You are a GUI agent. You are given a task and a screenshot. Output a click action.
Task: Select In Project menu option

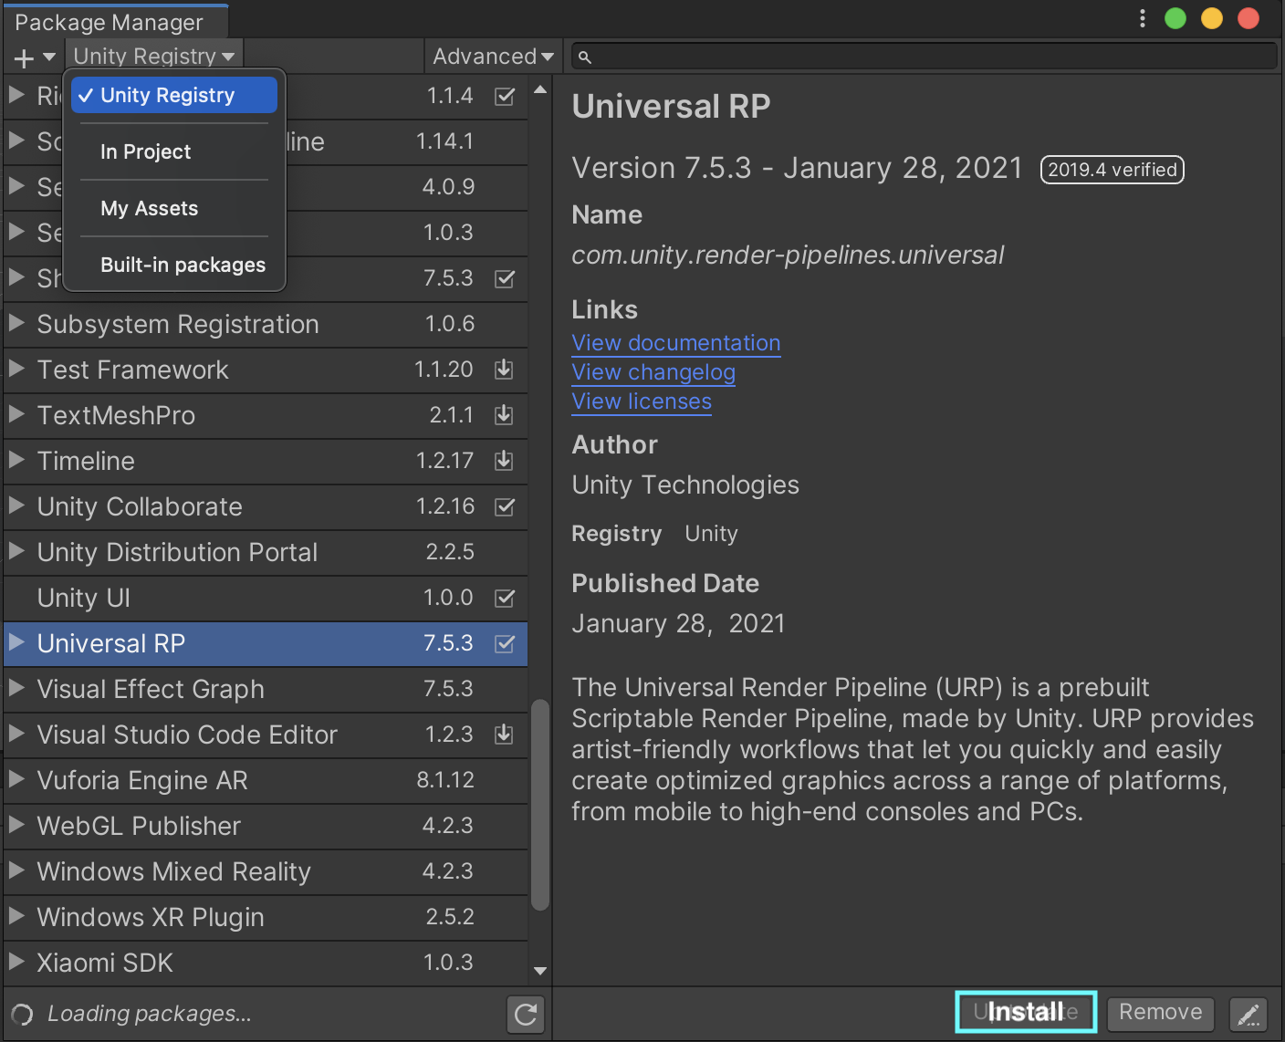click(x=174, y=151)
